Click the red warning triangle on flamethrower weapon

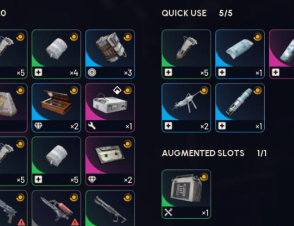[75, 222]
